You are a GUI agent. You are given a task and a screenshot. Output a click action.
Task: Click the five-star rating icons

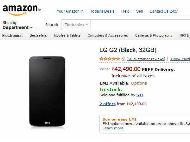click(110, 59)
